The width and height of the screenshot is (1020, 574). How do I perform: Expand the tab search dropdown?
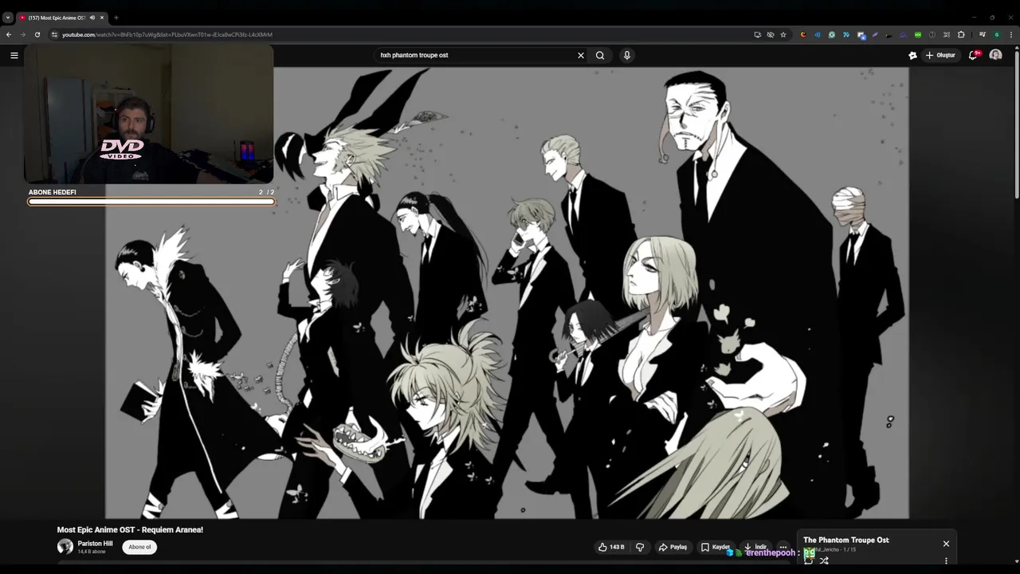coord(8,18)
